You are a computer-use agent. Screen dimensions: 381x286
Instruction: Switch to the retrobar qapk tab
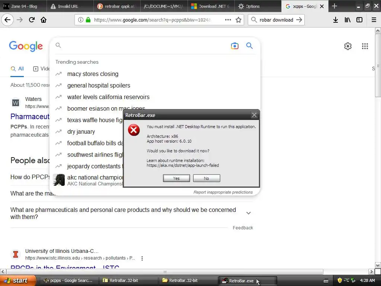pyautogui.click(x=117, y=6)
